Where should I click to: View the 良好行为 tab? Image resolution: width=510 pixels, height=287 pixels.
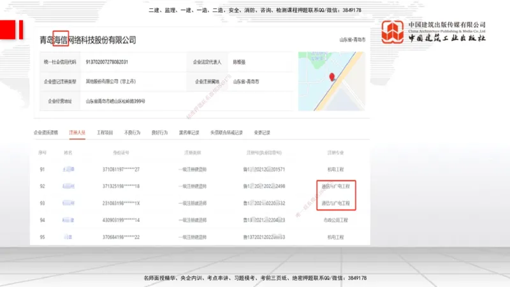[x=159, y=133]
